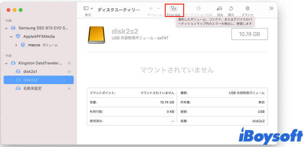The height and width of the screenshot is (147, 307).
Task: Select AppleAPFSMedia in the sidebar
Action: pos(39,36)
